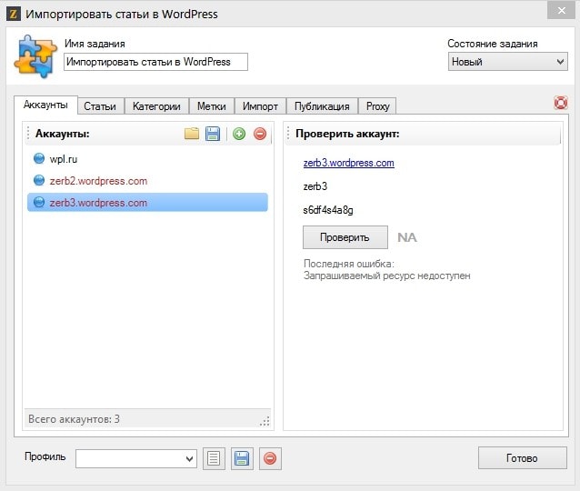Open the zerb3.wordpress.com hyperlink

click(348, 163)
